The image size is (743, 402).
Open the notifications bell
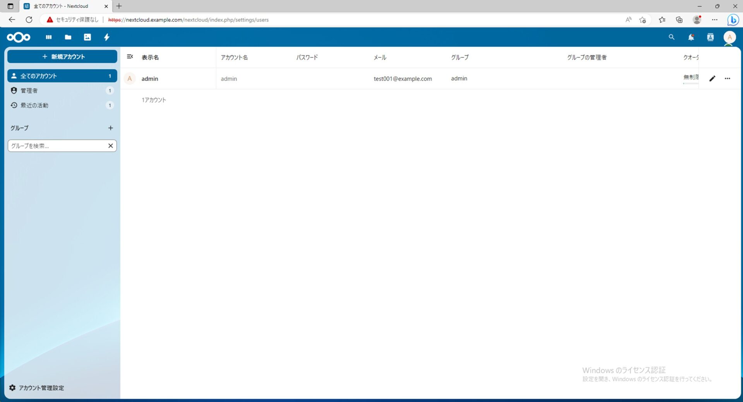coord(691,37)
